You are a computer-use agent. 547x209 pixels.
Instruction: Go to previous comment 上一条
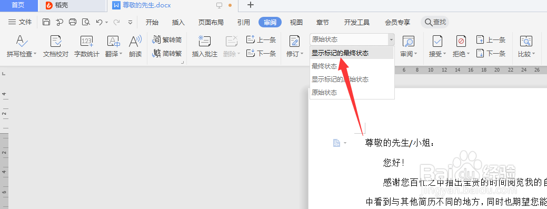(x=261, y=39)
